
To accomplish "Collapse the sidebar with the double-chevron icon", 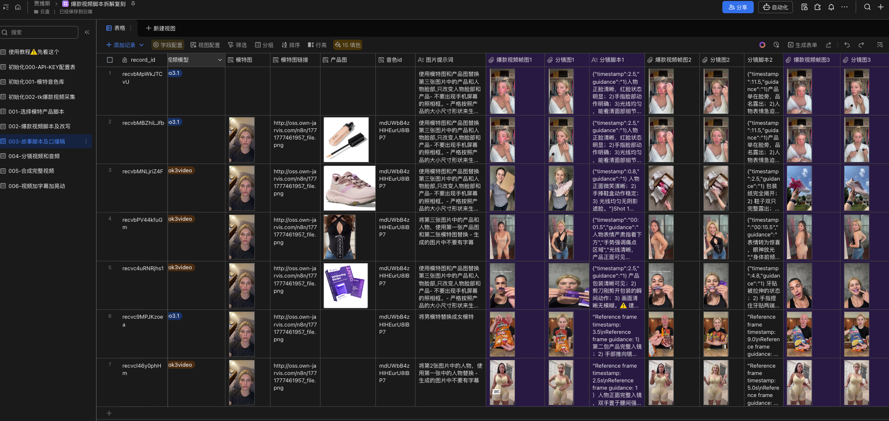I will click(87, 32).
